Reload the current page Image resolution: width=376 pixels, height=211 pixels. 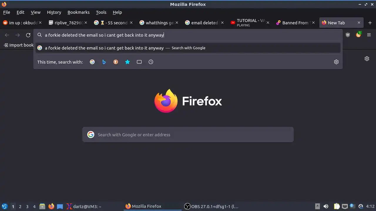(x=28, y=35)
